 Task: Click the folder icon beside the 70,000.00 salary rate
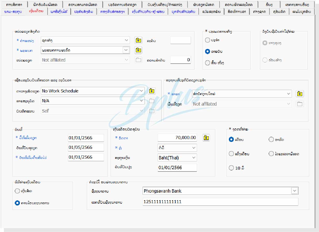[206, 138]
